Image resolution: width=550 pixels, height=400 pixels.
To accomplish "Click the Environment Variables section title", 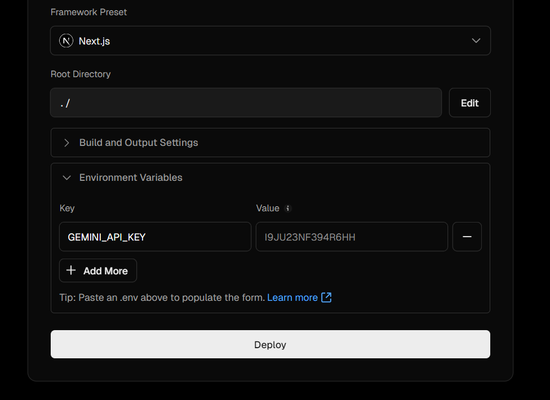I will 131,177.
